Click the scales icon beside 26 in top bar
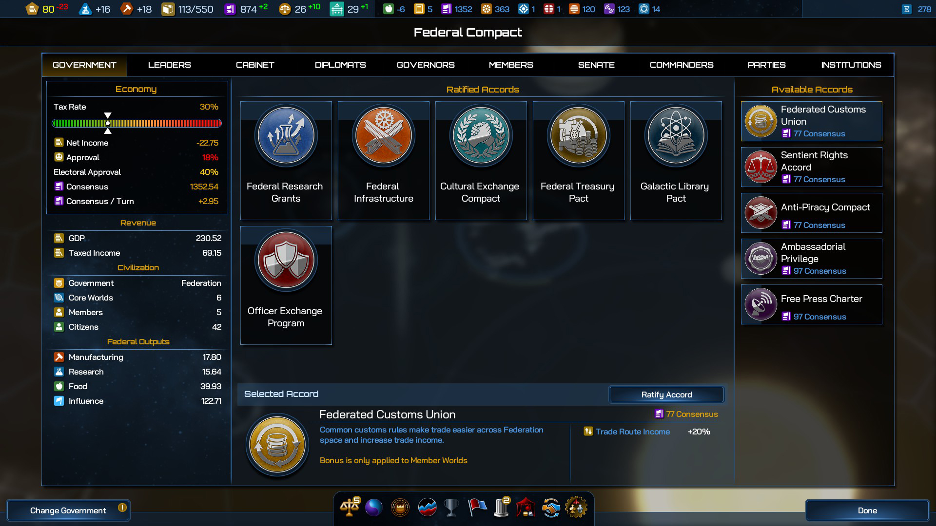 point(285,9)
